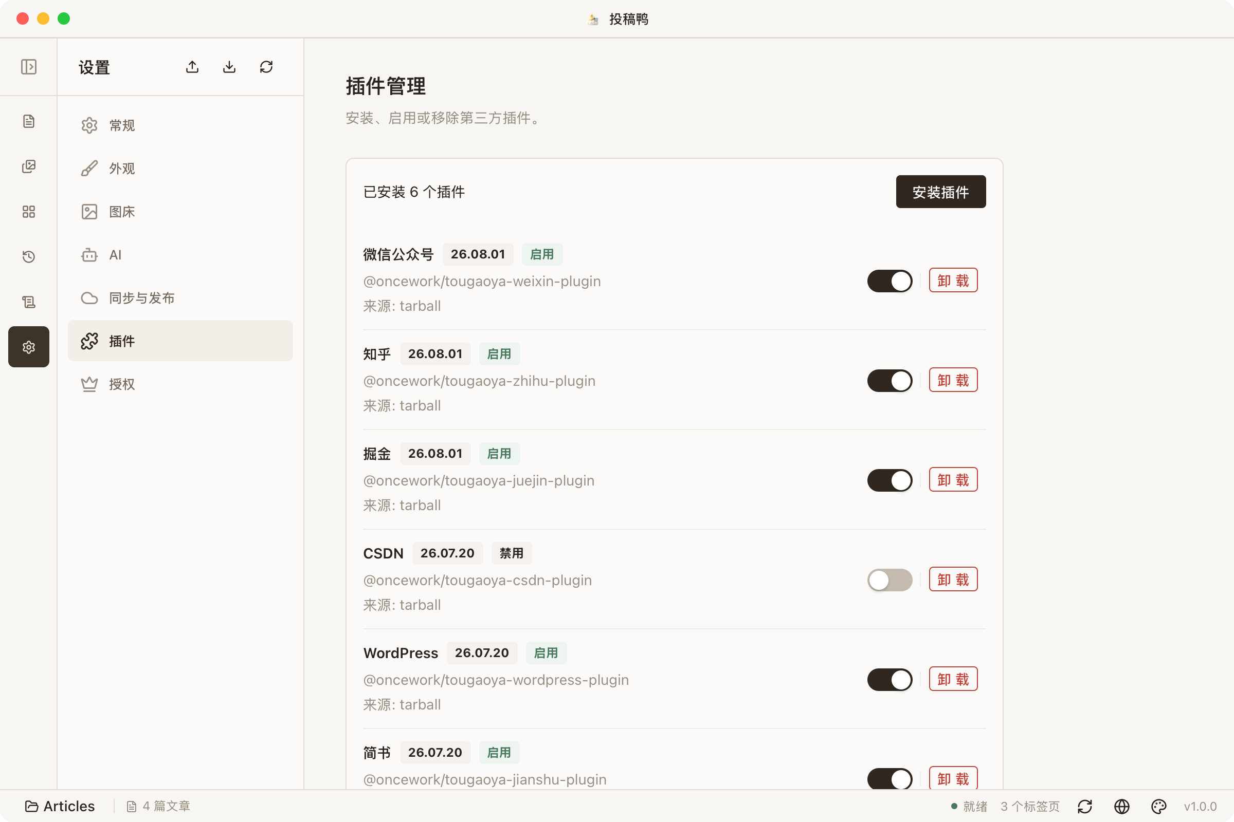Click the 安装插件 button
The image size is (1234, 822).
coord(941,192)
